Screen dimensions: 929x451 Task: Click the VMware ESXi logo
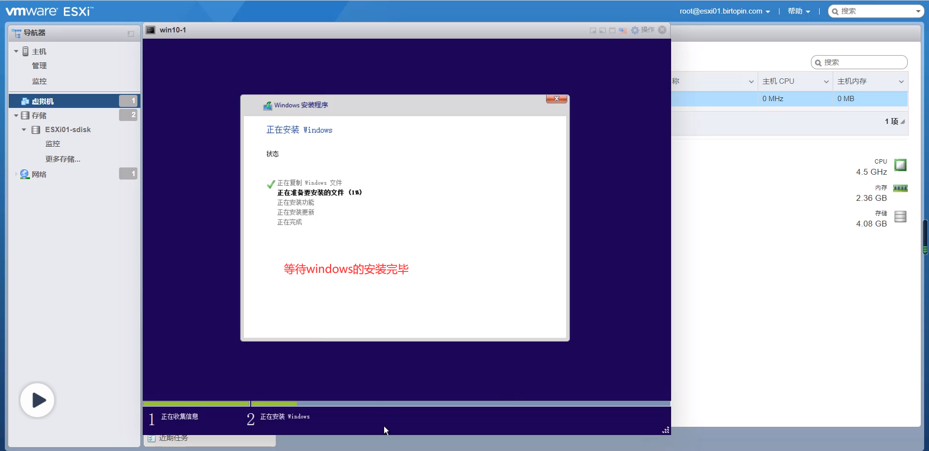pyautogui.click(x=49, y=11)
